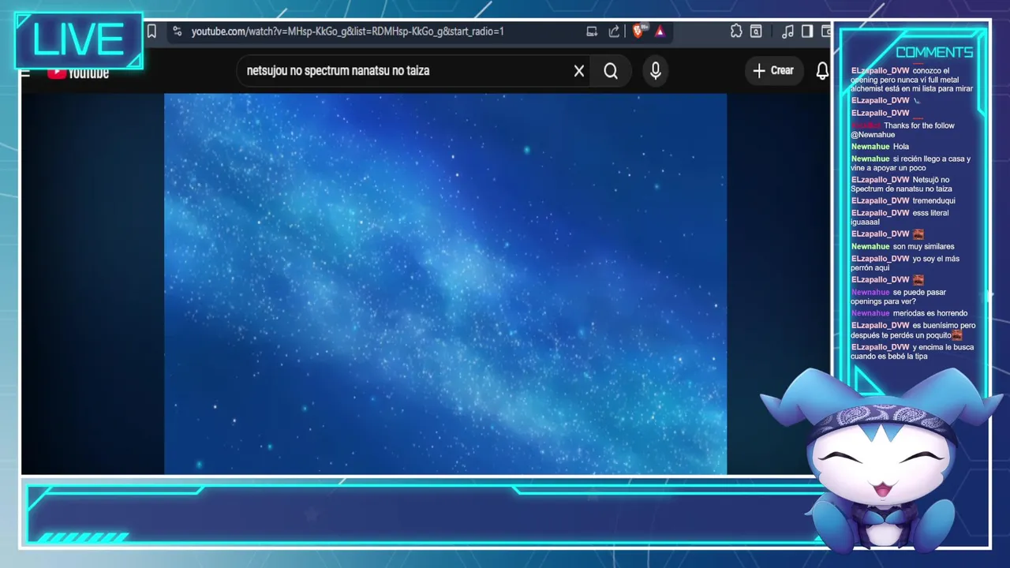Click the microphone voice search button
The image size is (1010, 568).
pos(656,71)
